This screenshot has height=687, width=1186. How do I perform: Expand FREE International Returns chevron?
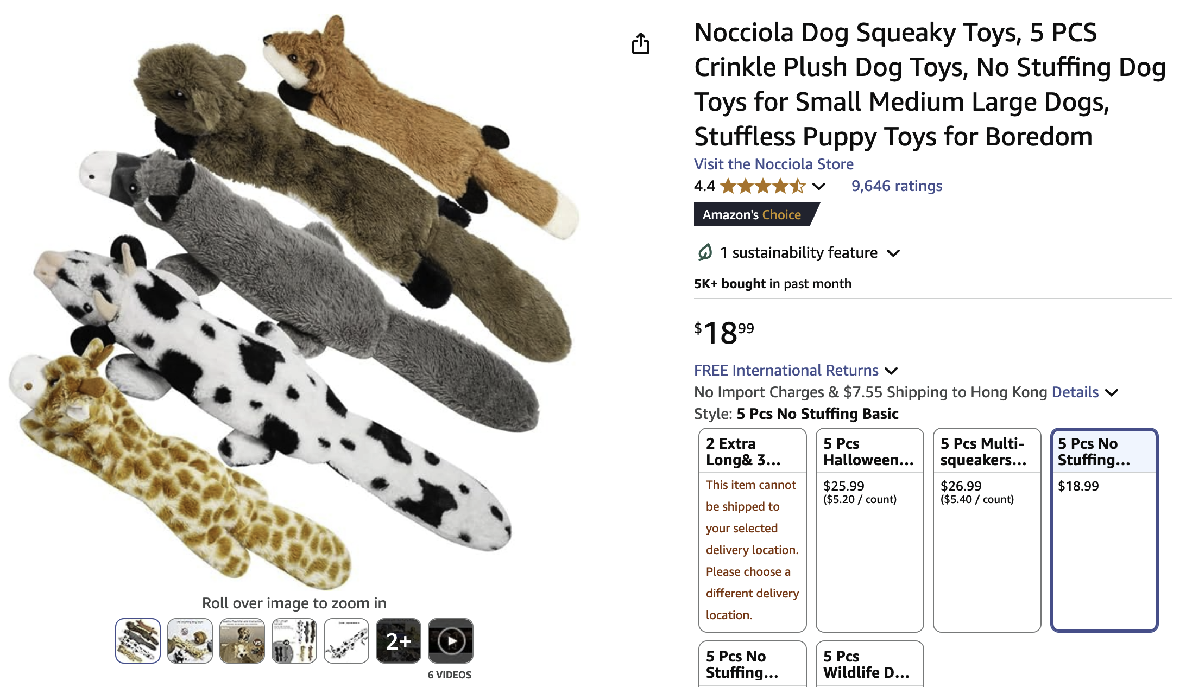tap(891, 371)
